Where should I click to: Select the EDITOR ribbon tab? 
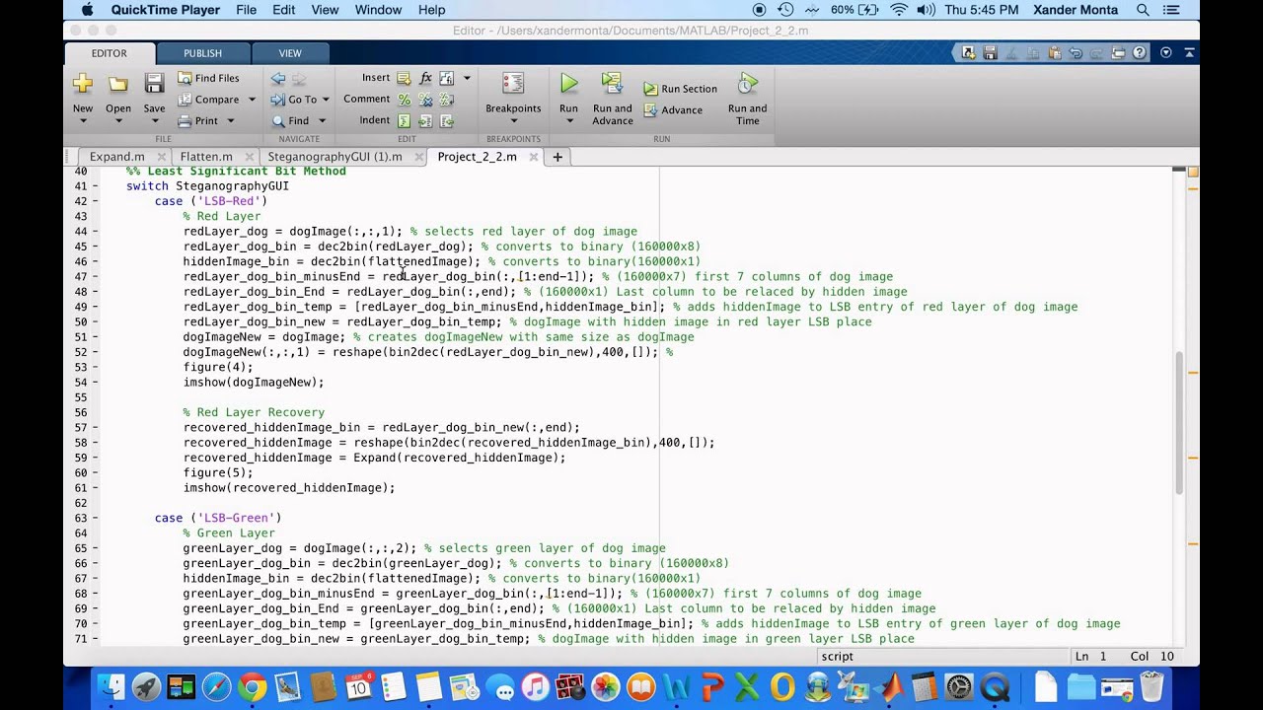(x=109, y=53)
